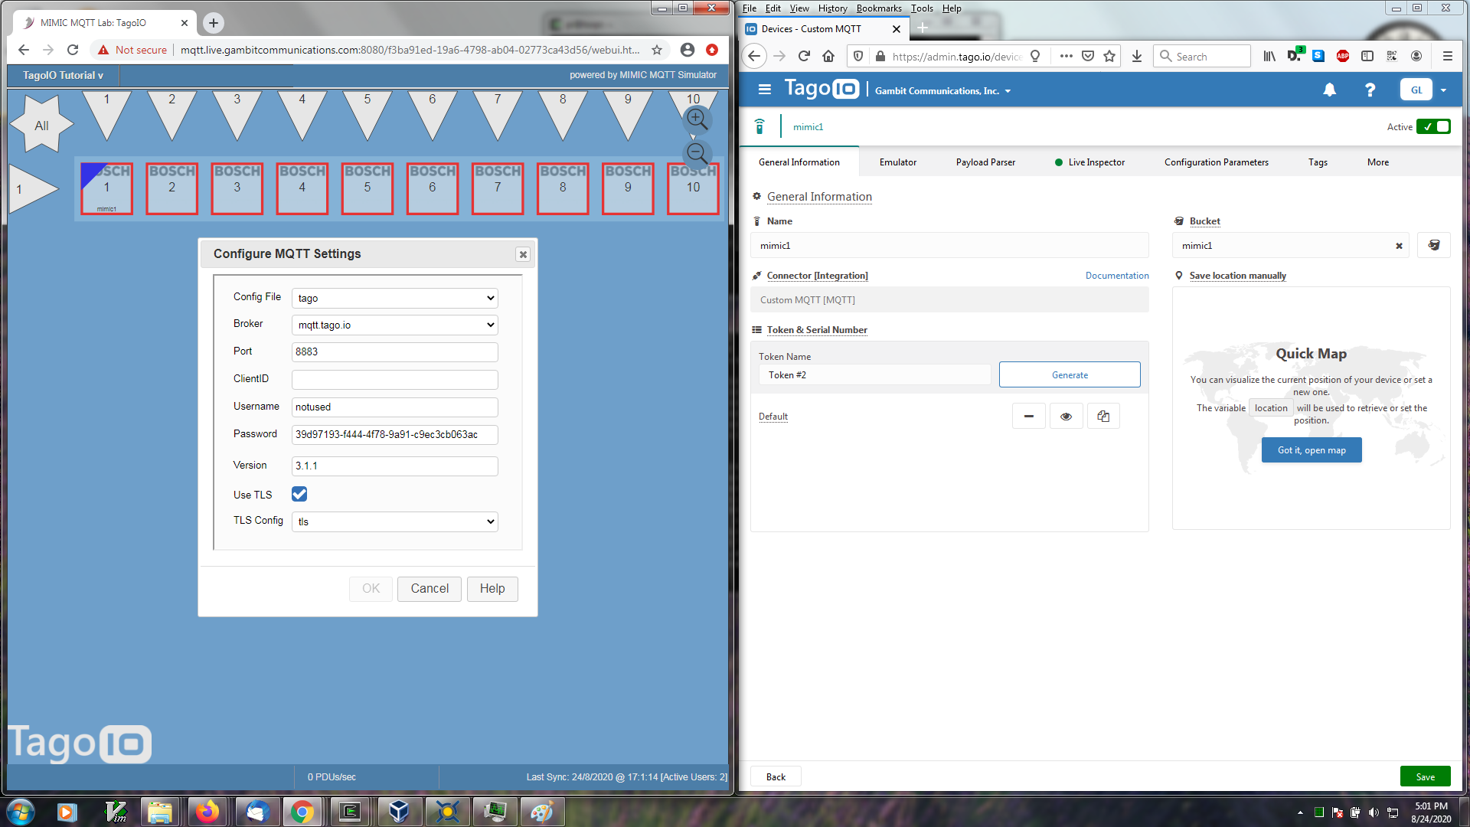Click the row 1 arrow triangle

32,188
